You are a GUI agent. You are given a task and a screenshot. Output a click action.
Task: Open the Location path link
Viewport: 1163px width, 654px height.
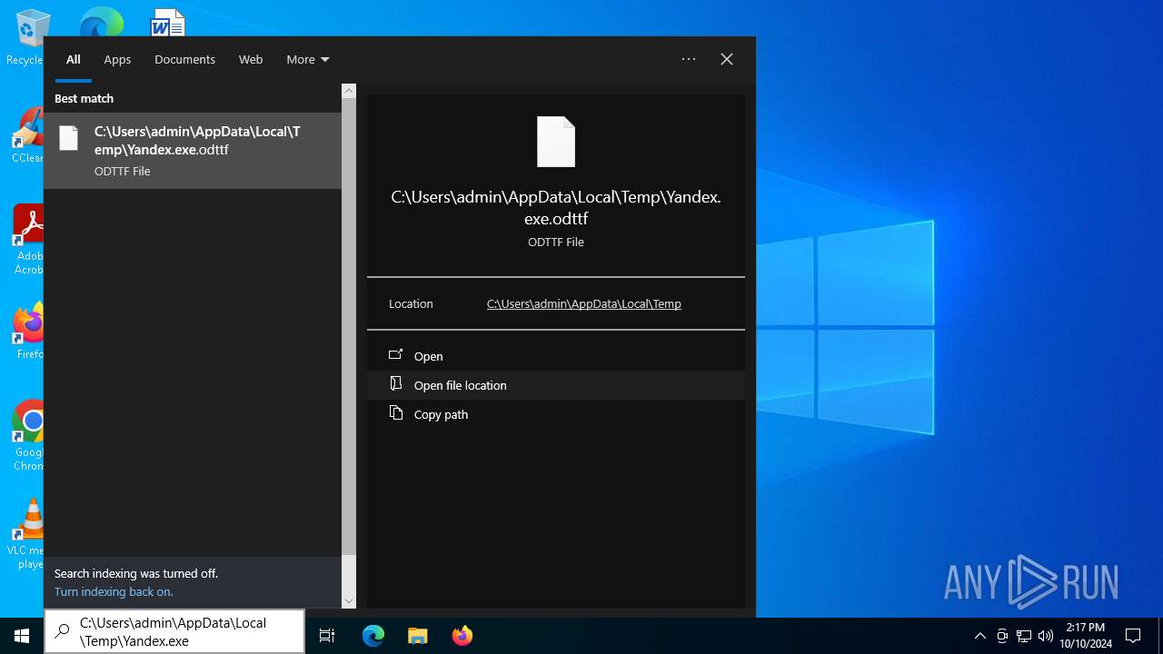coord(584,304)
